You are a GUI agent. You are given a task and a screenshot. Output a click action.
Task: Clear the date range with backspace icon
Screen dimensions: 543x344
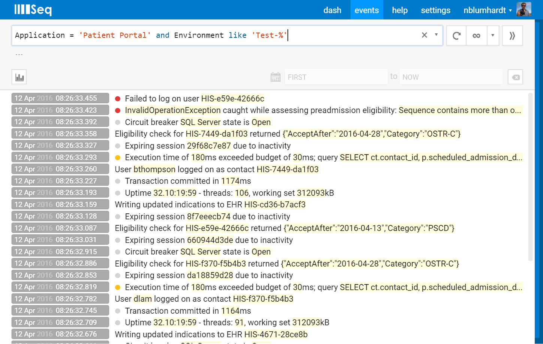(x=515, y=77)
